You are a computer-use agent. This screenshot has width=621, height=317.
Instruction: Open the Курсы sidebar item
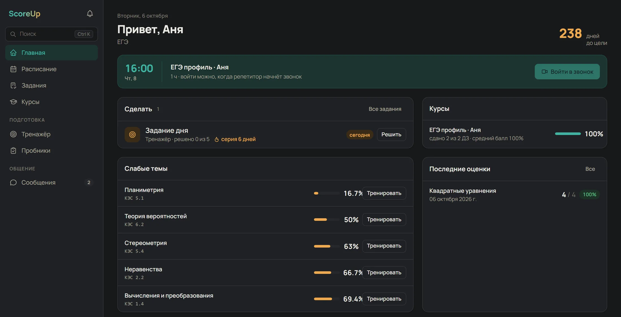(x=52, y=102)
